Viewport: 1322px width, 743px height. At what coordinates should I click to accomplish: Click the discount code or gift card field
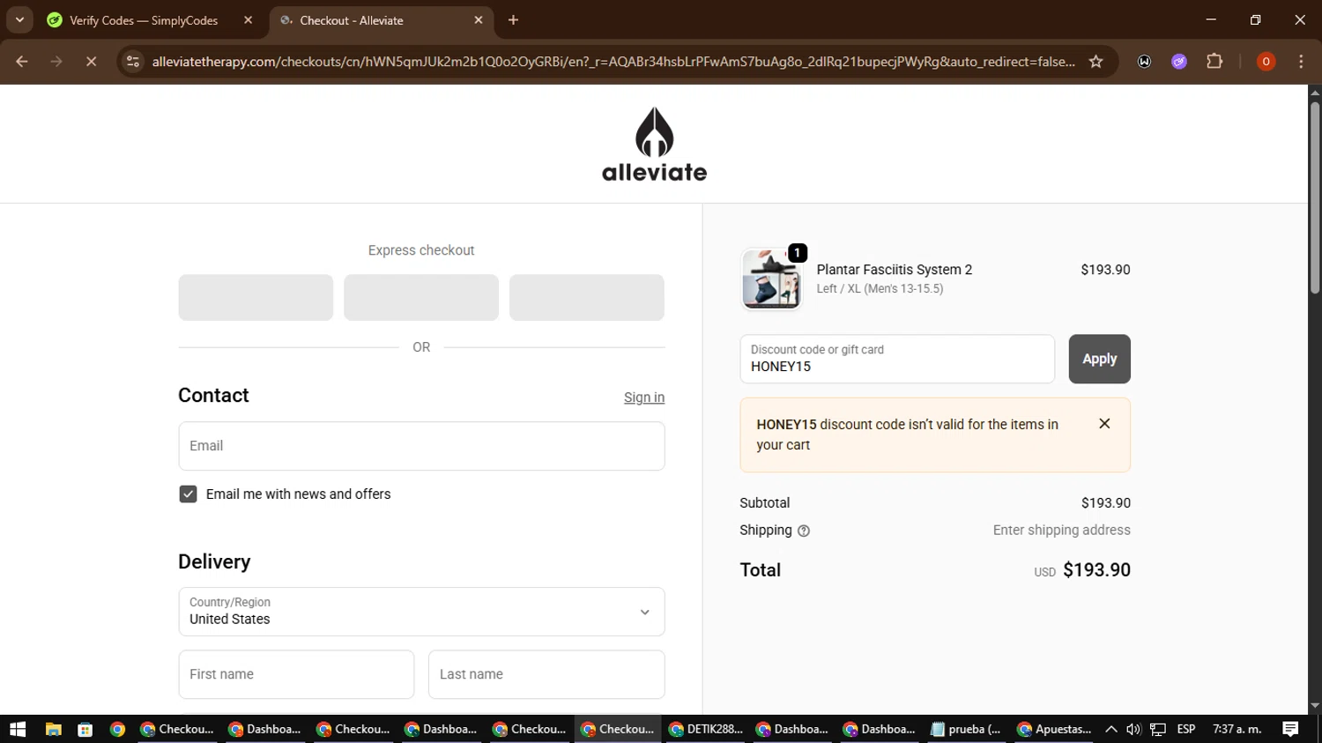click(x=897, y=359)
